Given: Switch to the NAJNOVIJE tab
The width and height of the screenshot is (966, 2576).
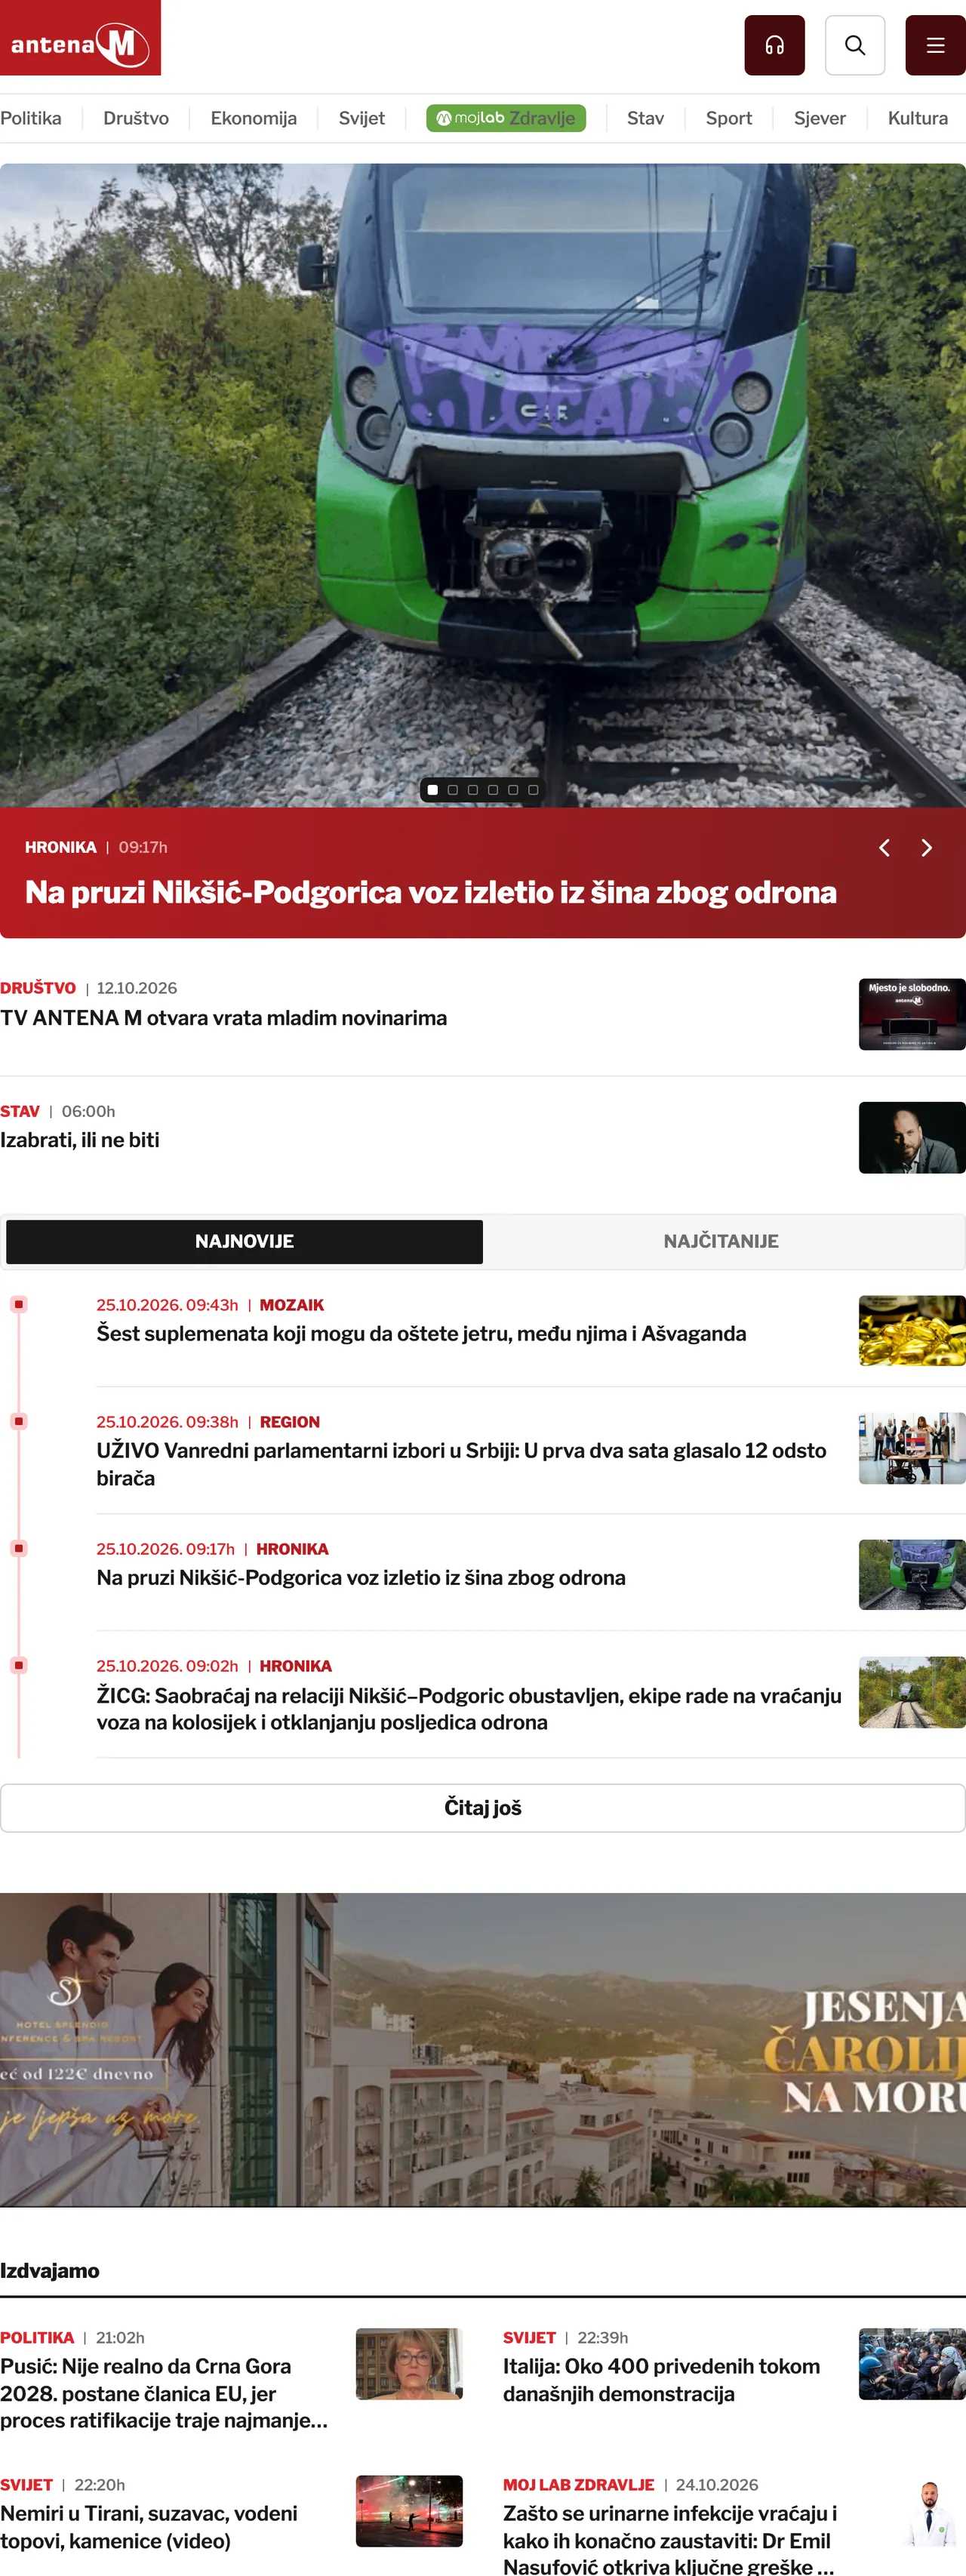Looking at the screenshot, I should coord(244,1241).
